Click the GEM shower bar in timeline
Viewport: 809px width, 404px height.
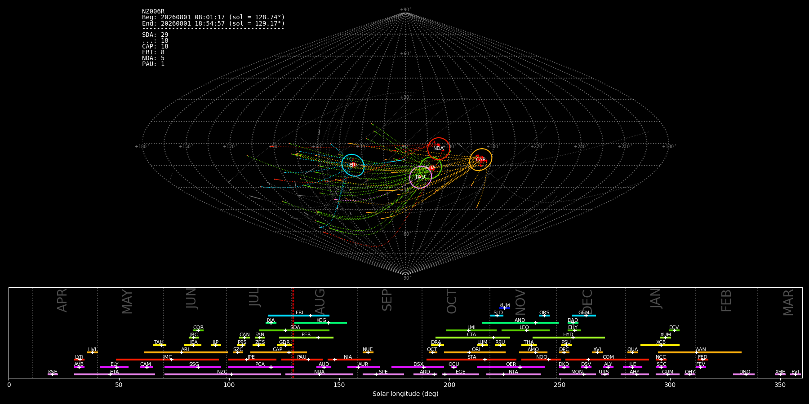point(584,316)
